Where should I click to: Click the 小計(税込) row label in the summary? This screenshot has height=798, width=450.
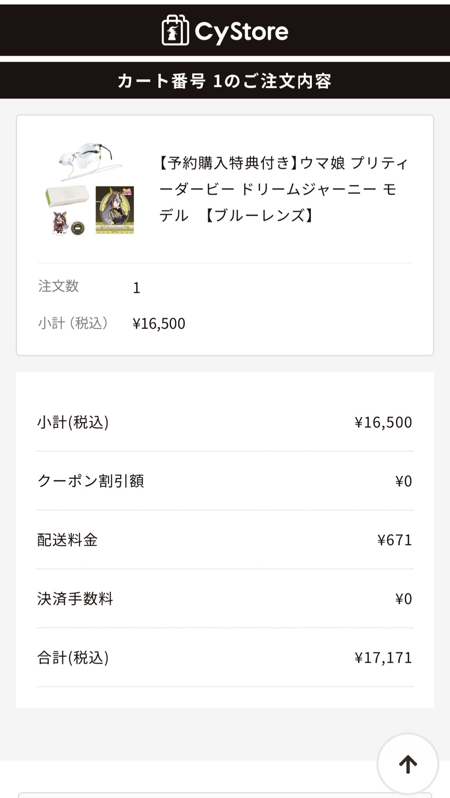(x=73, y=422)
